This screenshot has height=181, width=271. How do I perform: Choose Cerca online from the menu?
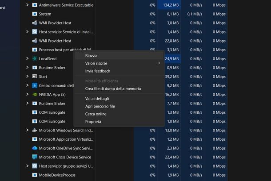[x=119, y=114]
